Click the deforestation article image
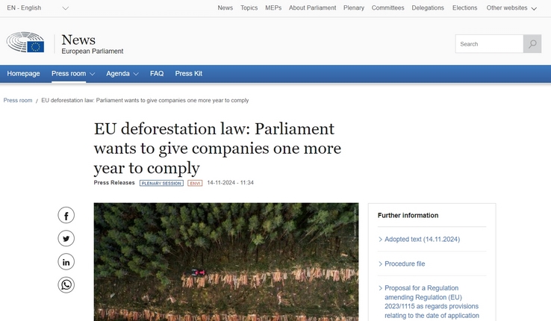Image resolution: width=551 pixels, height=321 pixels. 225,261
